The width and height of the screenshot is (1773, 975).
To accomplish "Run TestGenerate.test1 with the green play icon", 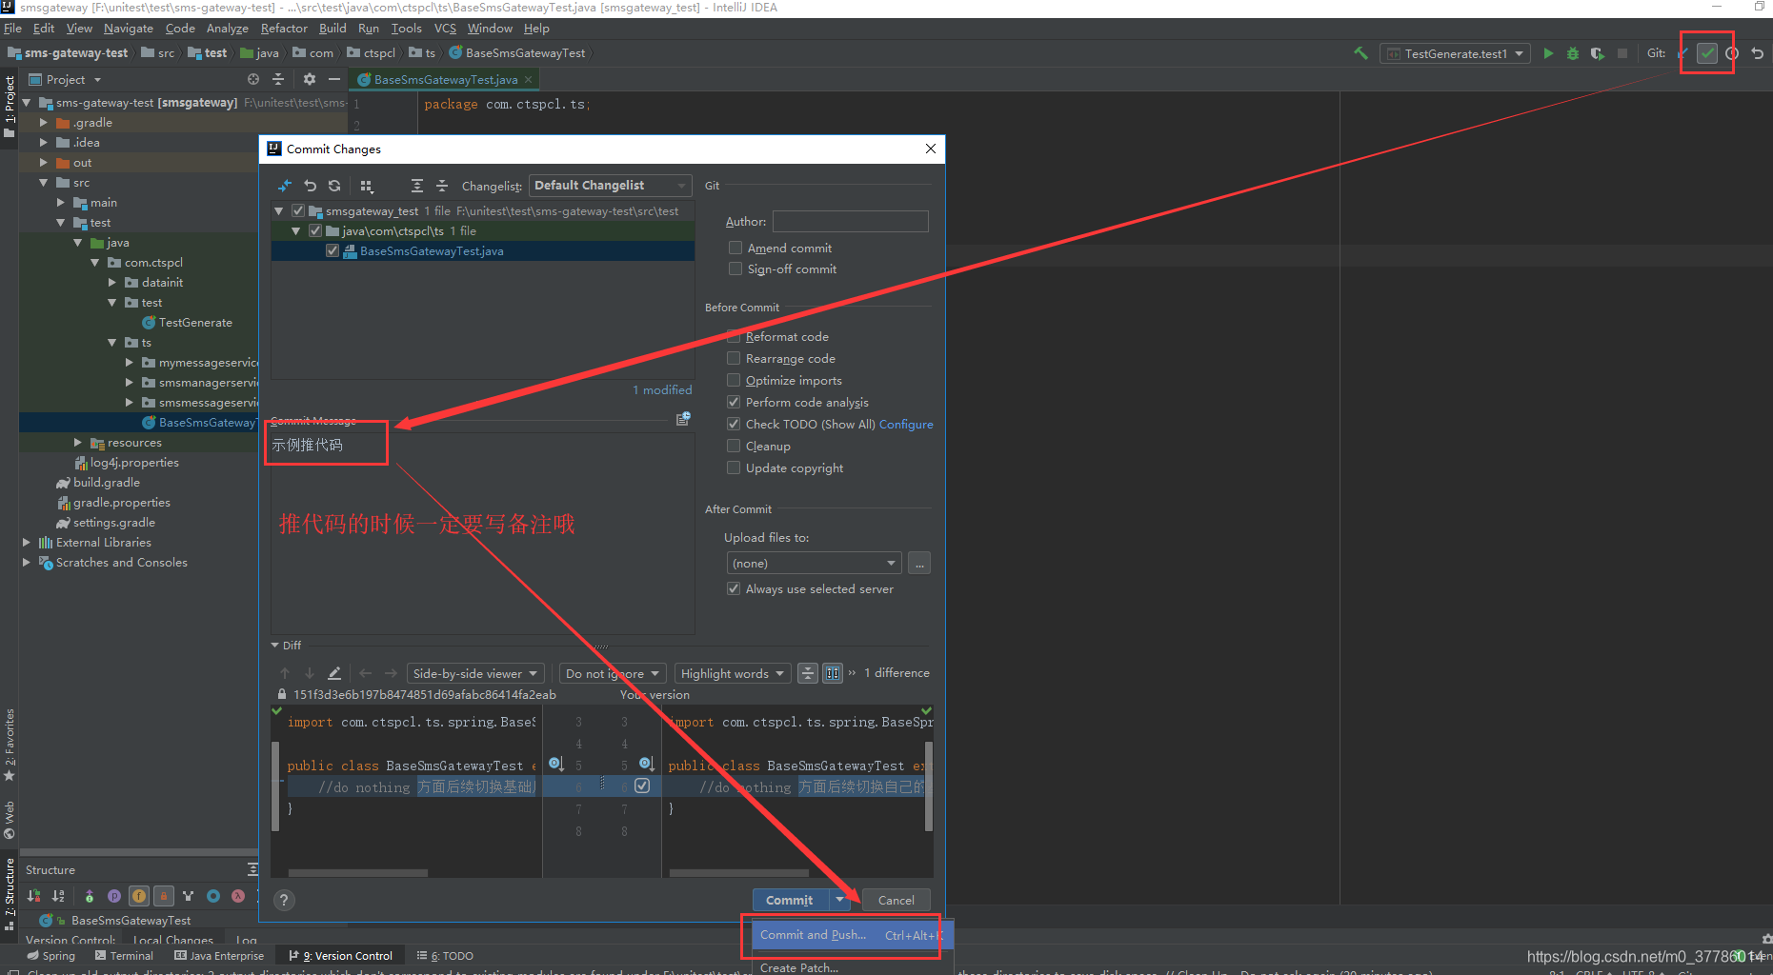I will point(1548,53).
